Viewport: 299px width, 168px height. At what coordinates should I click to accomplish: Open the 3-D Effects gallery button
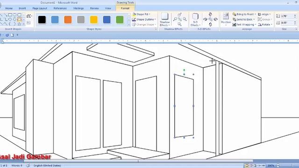[195, 20]
